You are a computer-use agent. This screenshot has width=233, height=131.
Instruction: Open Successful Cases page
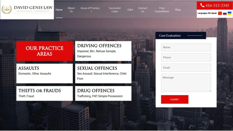tap(115, 10)
